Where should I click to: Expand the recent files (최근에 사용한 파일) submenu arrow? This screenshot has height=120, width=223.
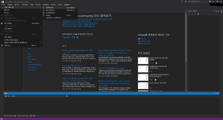coord(40,40)
